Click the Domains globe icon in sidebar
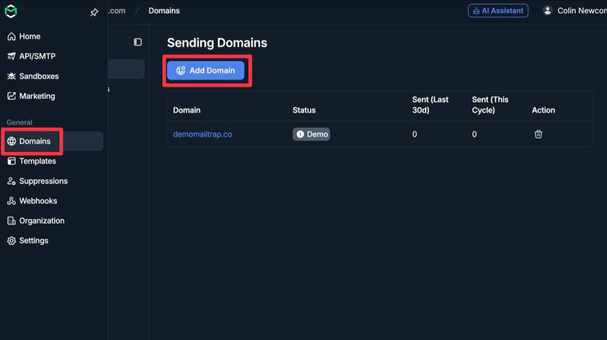The height and width of the screenshot is (340, 607). tap(12, 141)
